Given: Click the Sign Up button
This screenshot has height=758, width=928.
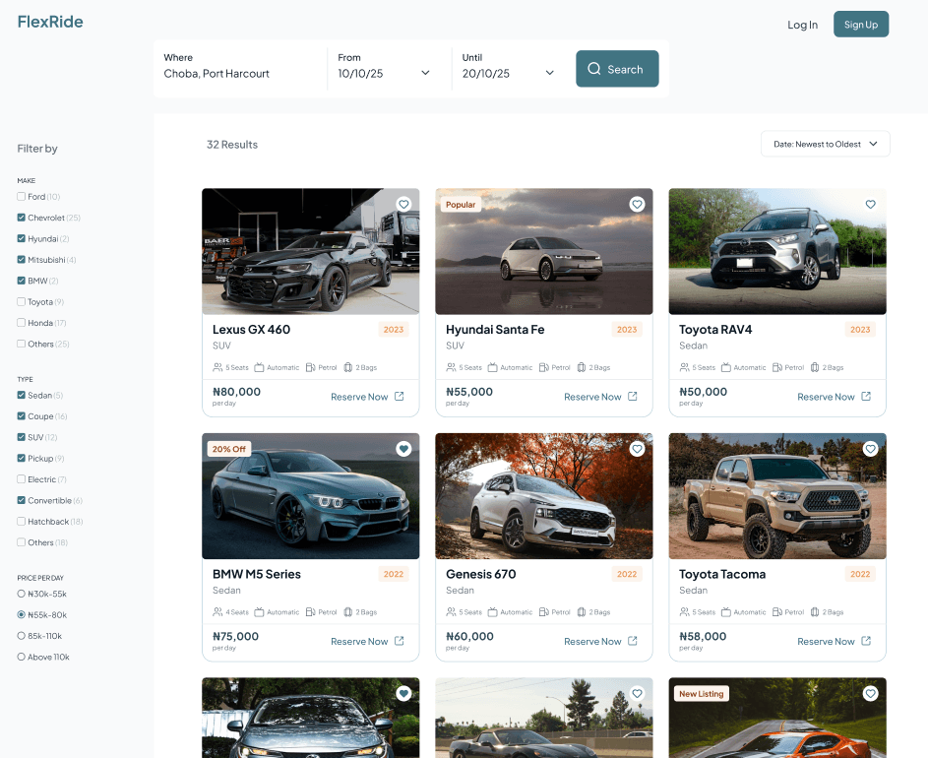Looking at the screenshot, I should click(x=860, y=24).
